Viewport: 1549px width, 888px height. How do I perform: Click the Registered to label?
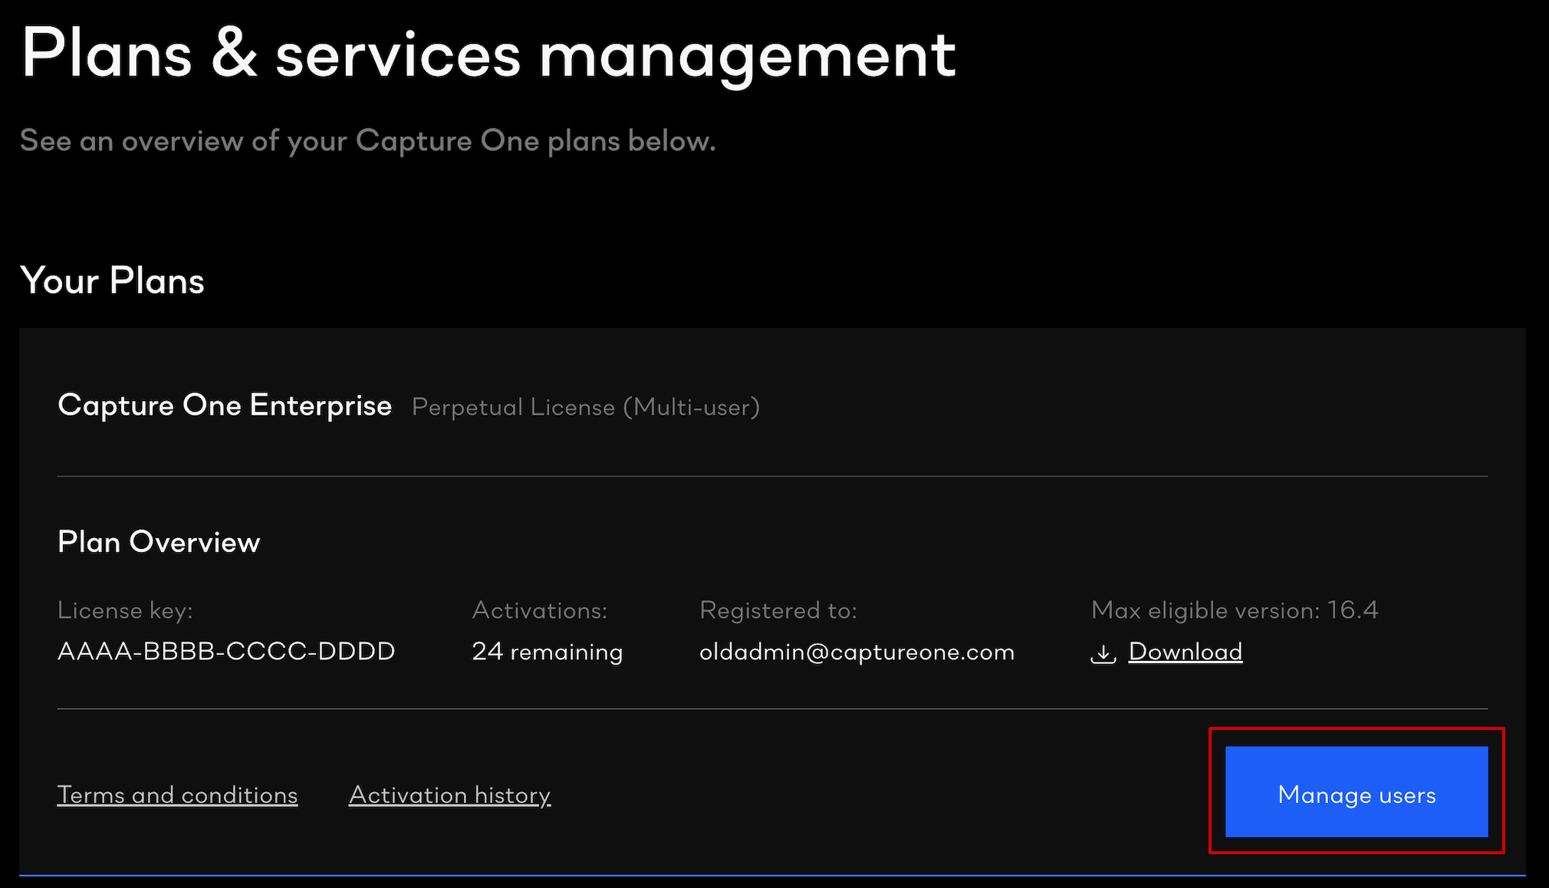778,610
